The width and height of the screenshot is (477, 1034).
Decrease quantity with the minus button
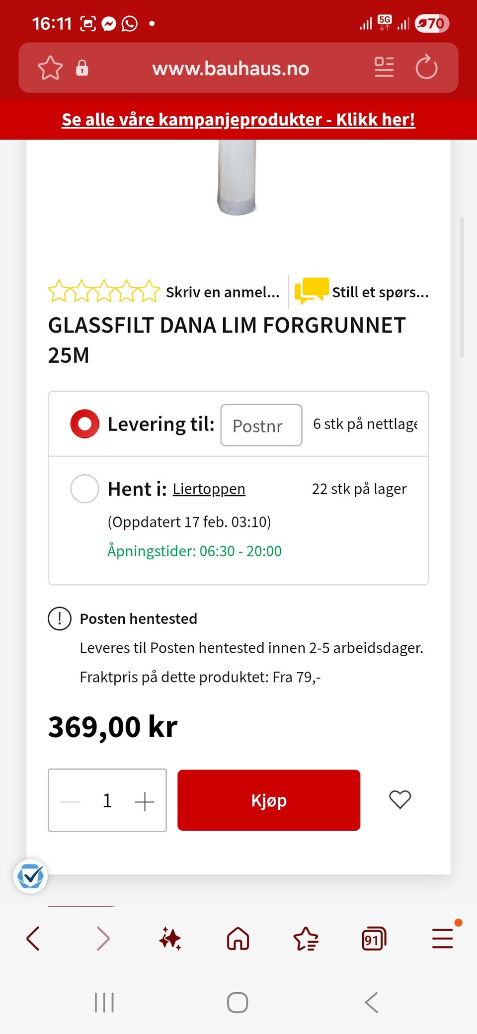(x=70, y=801)
